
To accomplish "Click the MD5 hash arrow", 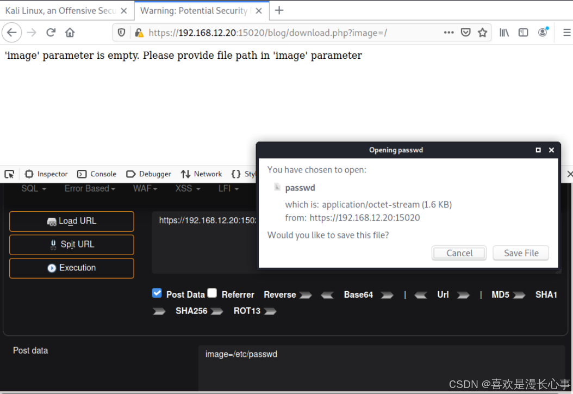I will coord(519,295).
